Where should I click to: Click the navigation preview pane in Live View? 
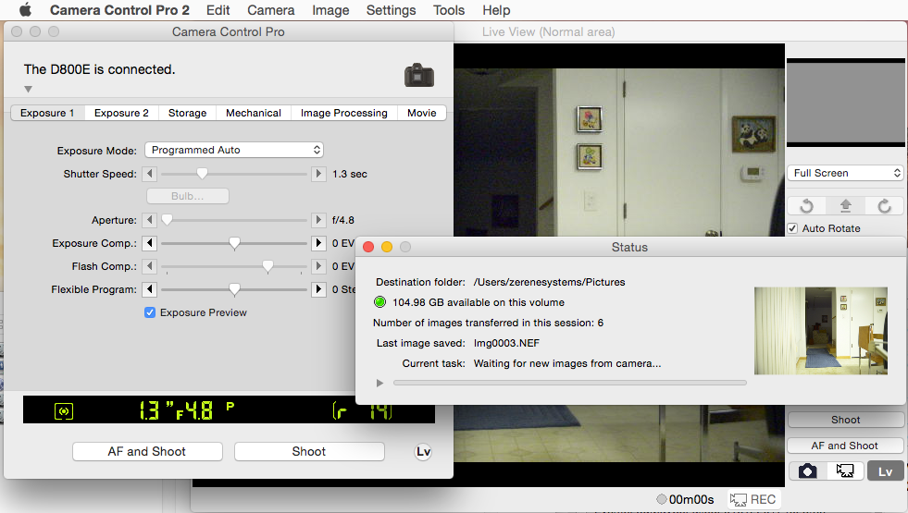coord(845,103)
